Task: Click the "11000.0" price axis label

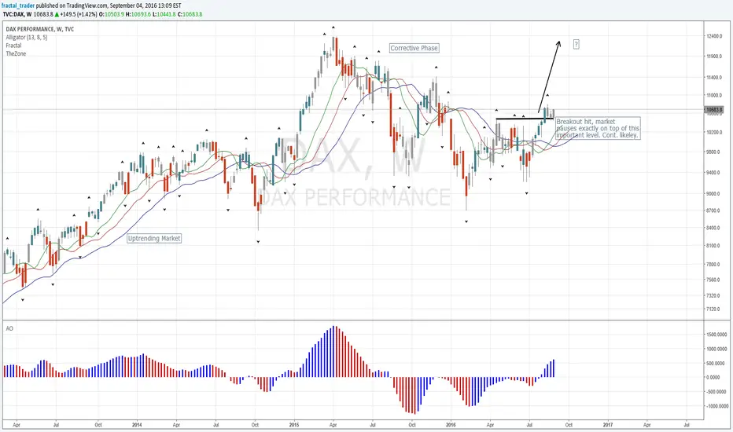Action: click(713, 95)
